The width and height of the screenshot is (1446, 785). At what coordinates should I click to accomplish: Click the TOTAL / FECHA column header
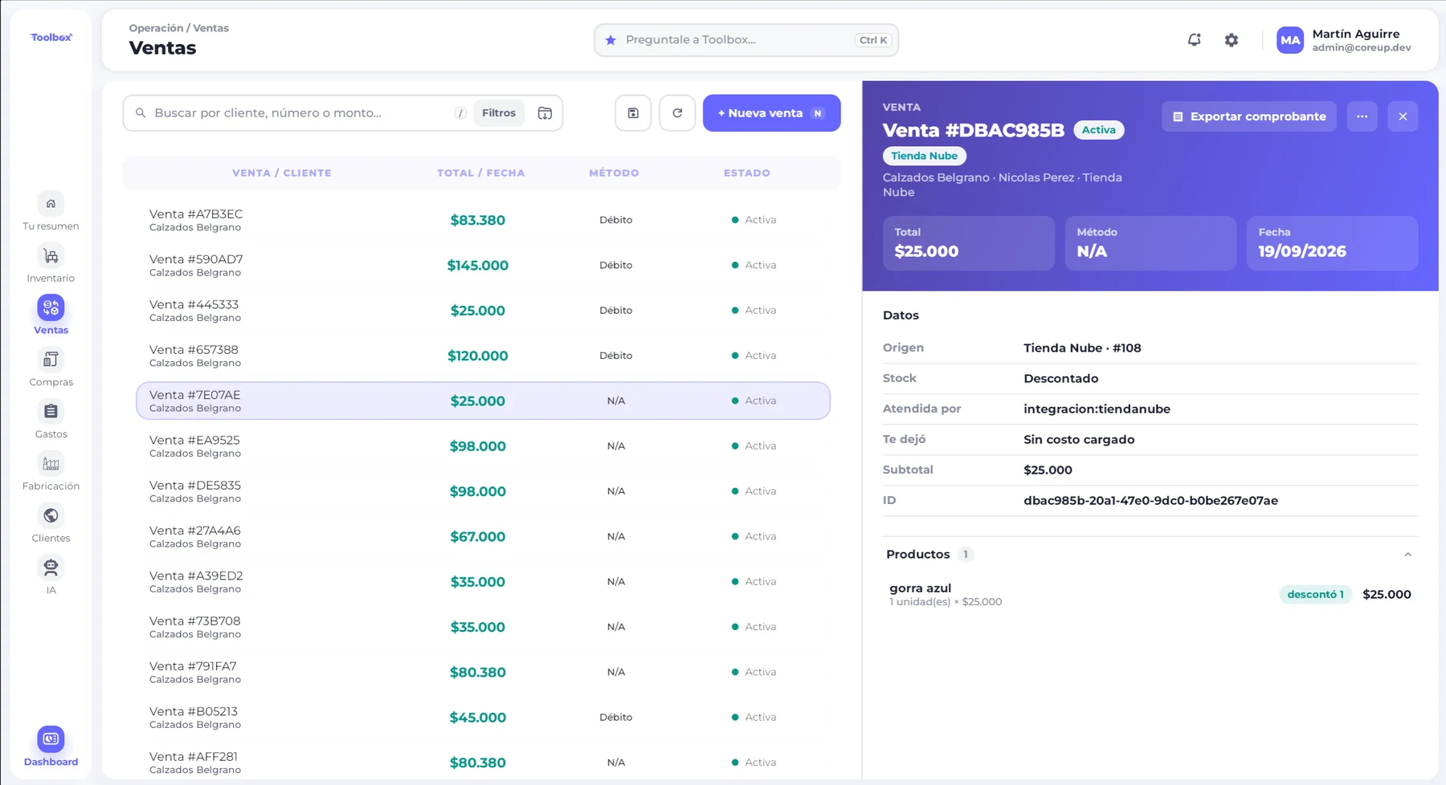tap(480, 173)
